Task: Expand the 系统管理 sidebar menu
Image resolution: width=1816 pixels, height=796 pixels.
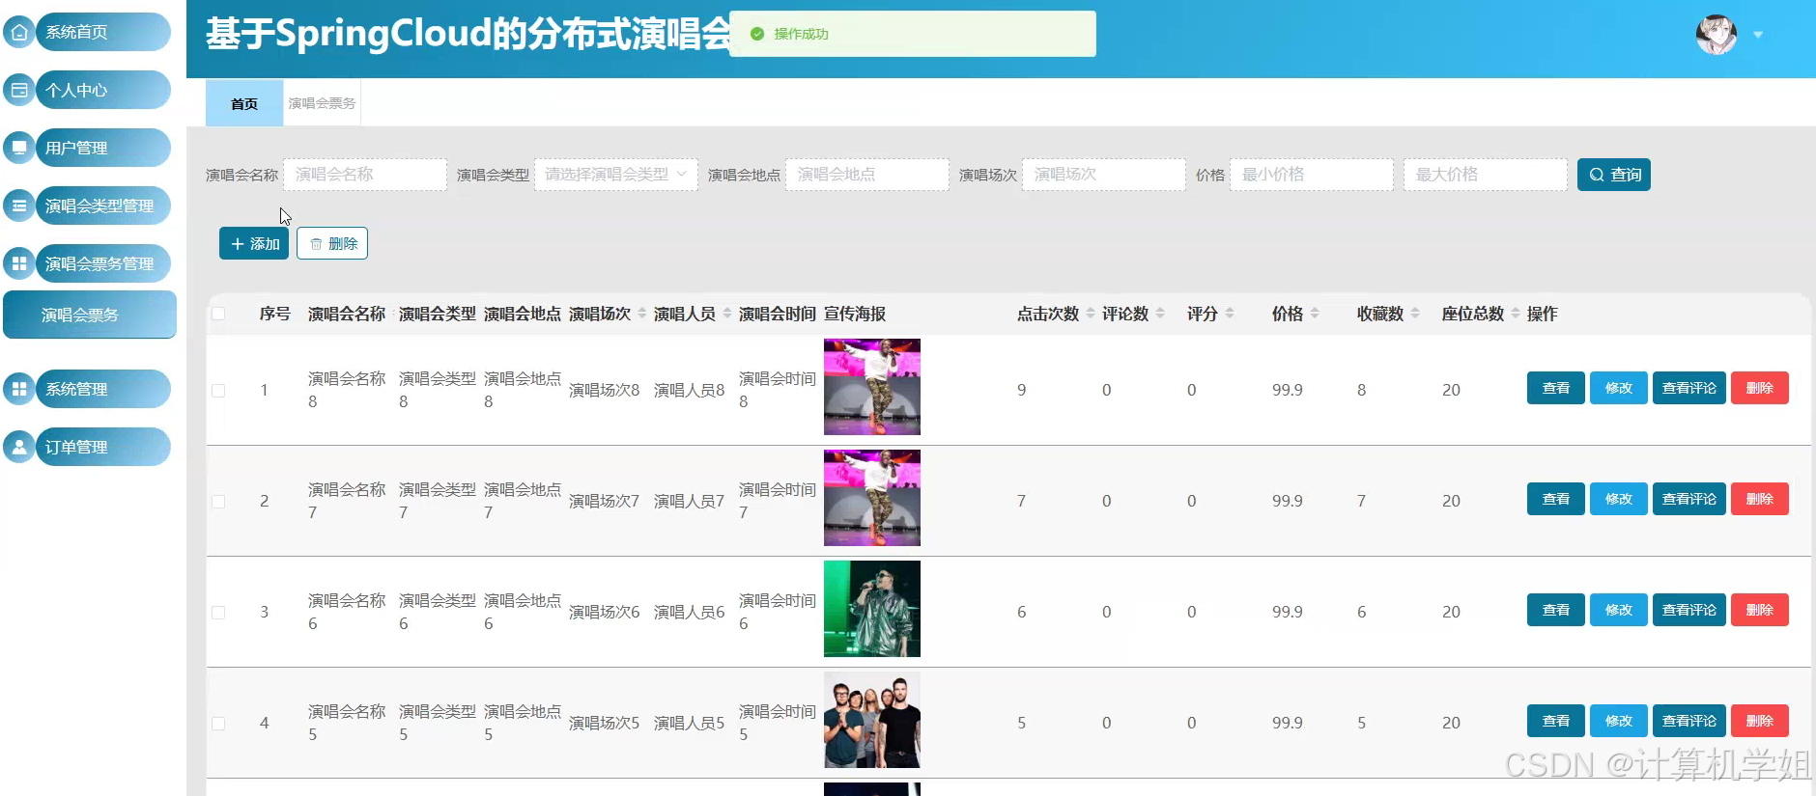Action: pyautogui.click(x=102, y=389)
